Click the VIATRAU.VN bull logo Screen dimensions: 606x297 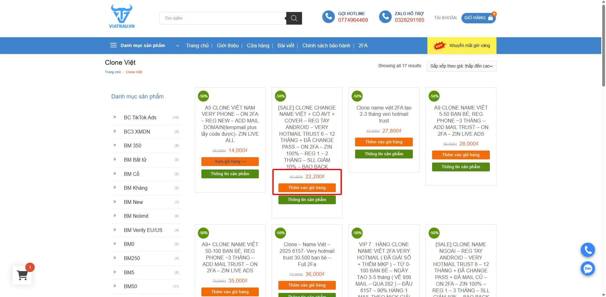122,16
